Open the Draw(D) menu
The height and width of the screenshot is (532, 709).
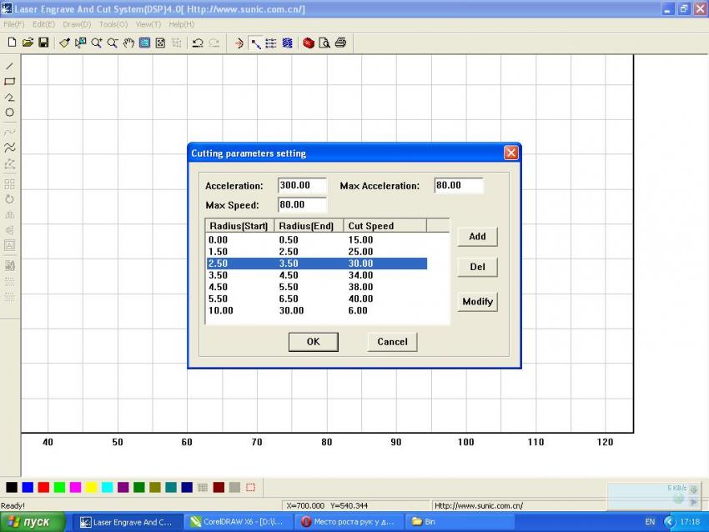pos(78,24)
